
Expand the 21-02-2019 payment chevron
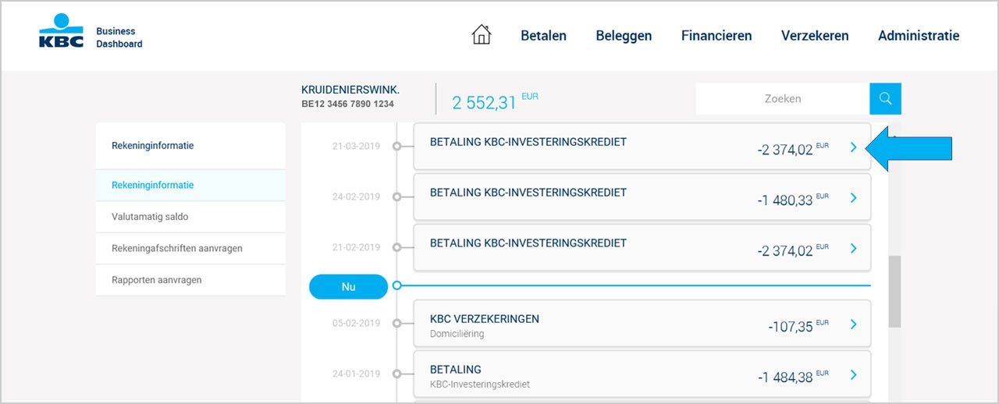pyautogui.click(x=853, y=249)
